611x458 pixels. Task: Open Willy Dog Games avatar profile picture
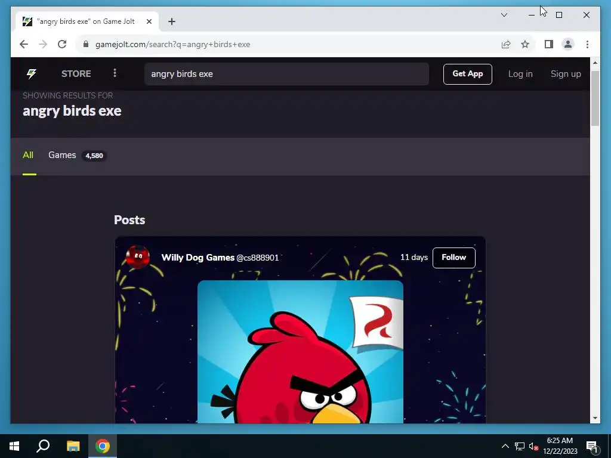click(x=138, y=257)
